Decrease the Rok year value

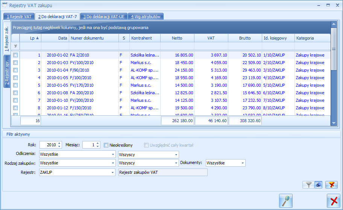[x=59, y=146]
